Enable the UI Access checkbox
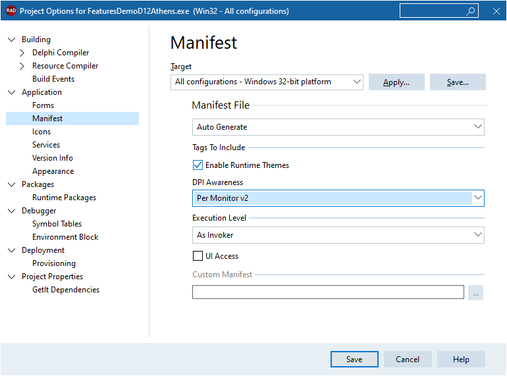This screenshot has height=376, width=507. coord(198,256)
